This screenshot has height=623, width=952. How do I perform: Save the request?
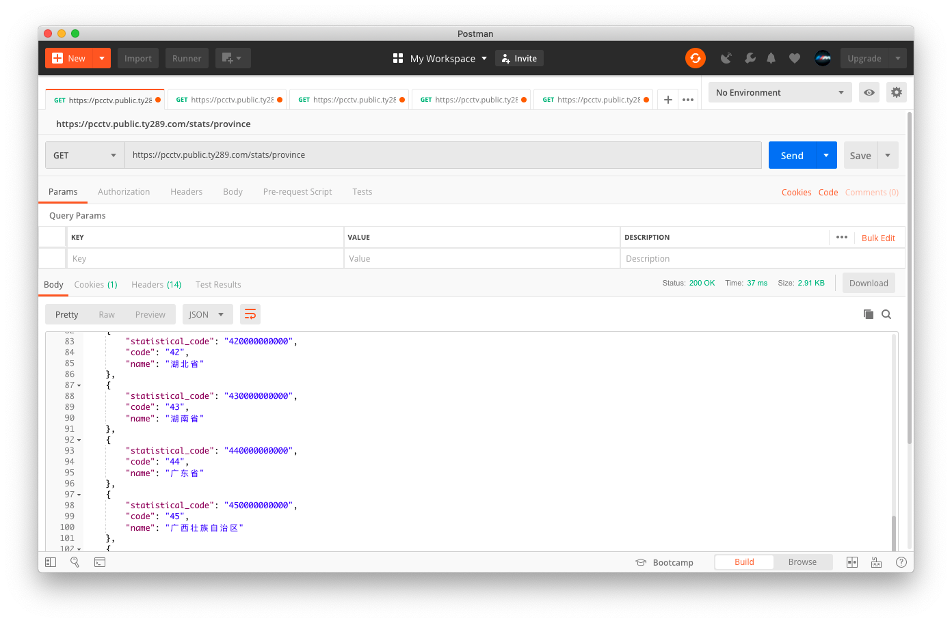point(860,155)
